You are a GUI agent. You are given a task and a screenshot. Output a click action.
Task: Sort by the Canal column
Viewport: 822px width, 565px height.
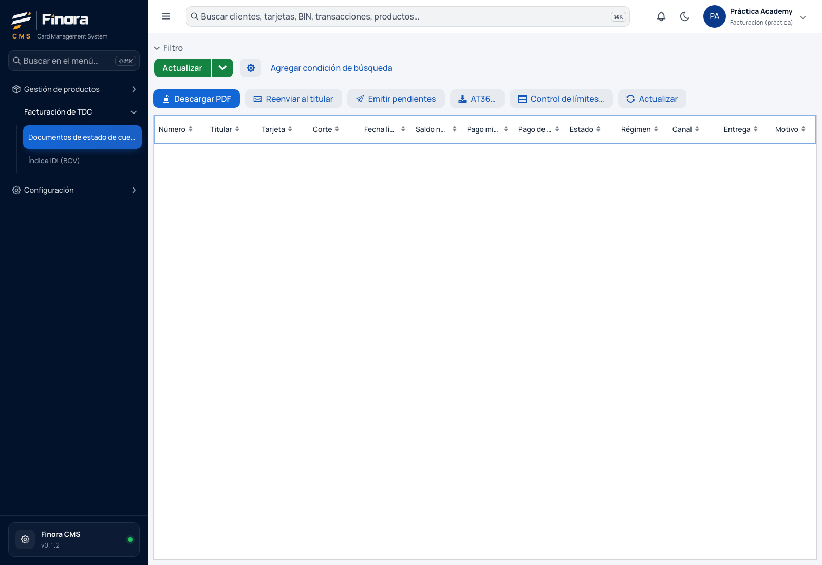686,129
